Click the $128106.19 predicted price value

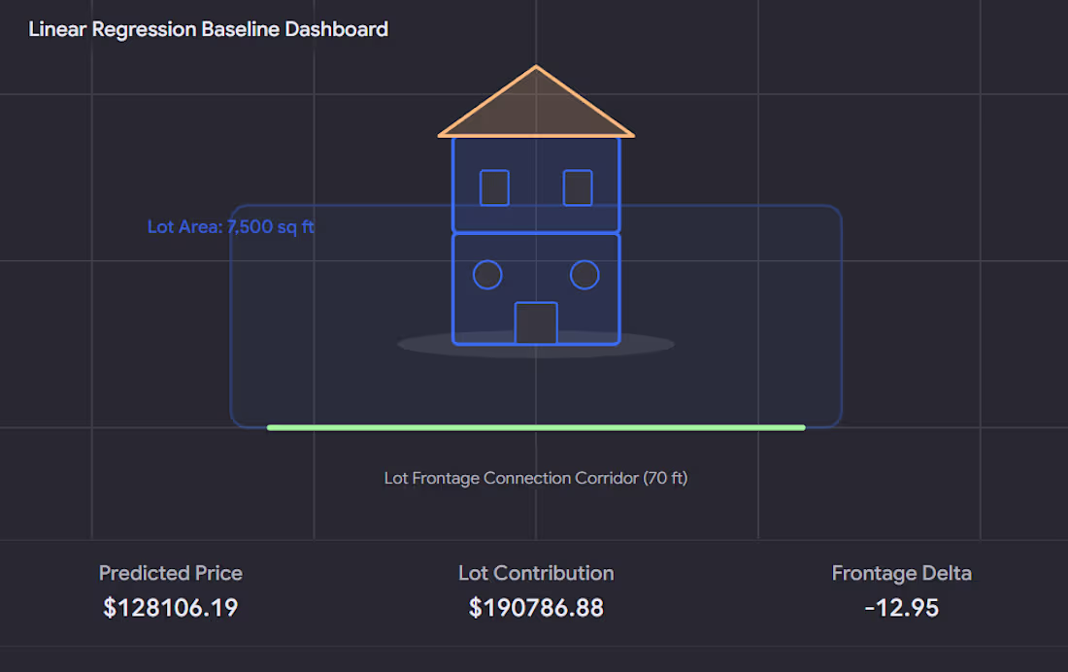[170, 608]
